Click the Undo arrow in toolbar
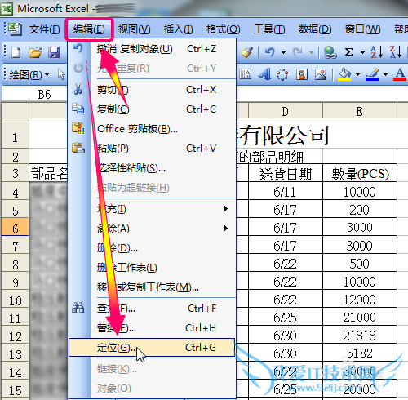The height and width of the screenshot is (400, 408). (270, 51)
